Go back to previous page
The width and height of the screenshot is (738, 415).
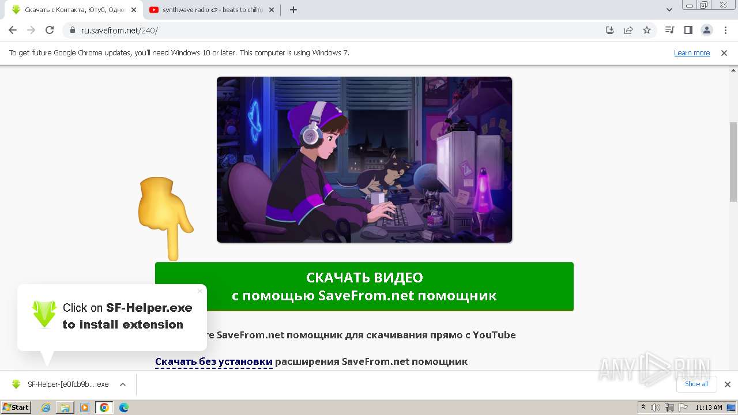tap(13, 30)
